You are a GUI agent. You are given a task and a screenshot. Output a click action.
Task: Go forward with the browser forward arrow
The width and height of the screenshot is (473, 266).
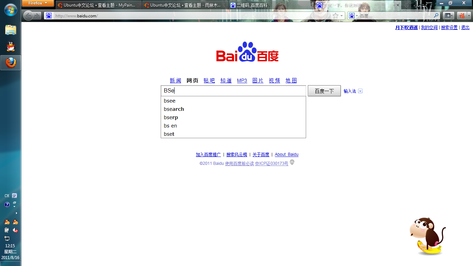tap(37, 16)
